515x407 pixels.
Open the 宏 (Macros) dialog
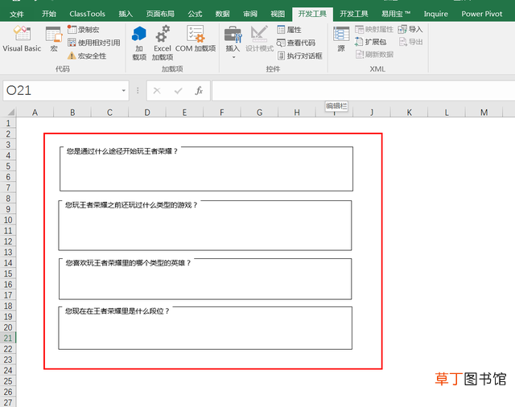[x=54, y=39]
